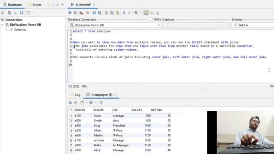Image resolution: width=274 pixels, height=154 pixels.
Task: Select the 'Scott' cell in ENAME
Action: coord(103,116)
